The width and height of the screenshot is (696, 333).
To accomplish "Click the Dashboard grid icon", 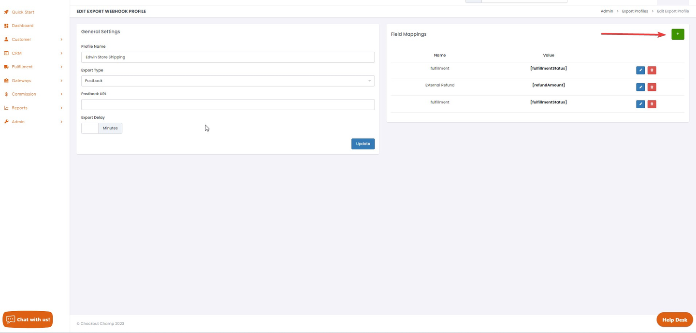I will 6,26.
